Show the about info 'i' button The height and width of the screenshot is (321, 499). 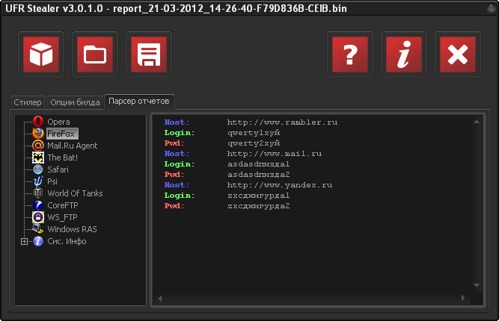(x=403, y=54)
